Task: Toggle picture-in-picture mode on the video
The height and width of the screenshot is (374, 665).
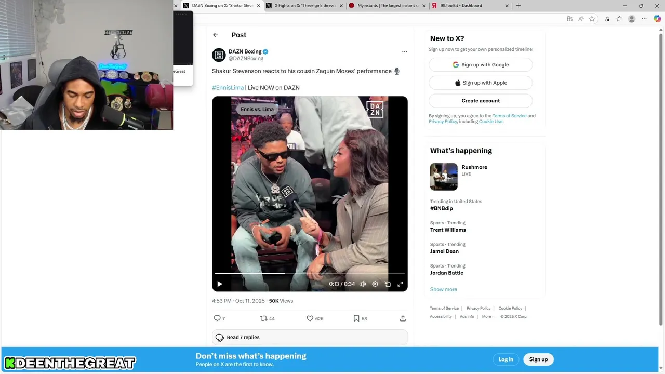Action: [x=388, y=284]
